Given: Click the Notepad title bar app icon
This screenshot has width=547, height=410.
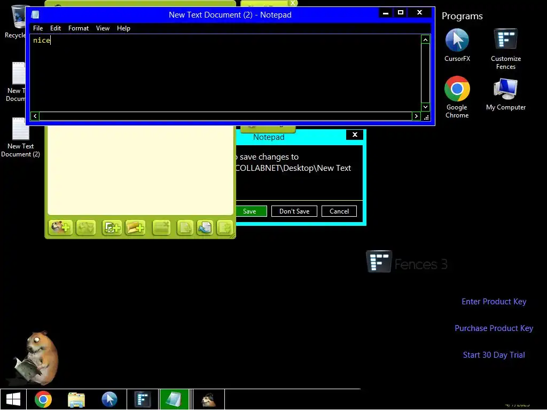Looking at the screenshot, I should point(35,14).
